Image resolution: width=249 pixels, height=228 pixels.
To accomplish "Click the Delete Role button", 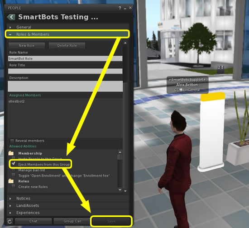I will (67, 46).
